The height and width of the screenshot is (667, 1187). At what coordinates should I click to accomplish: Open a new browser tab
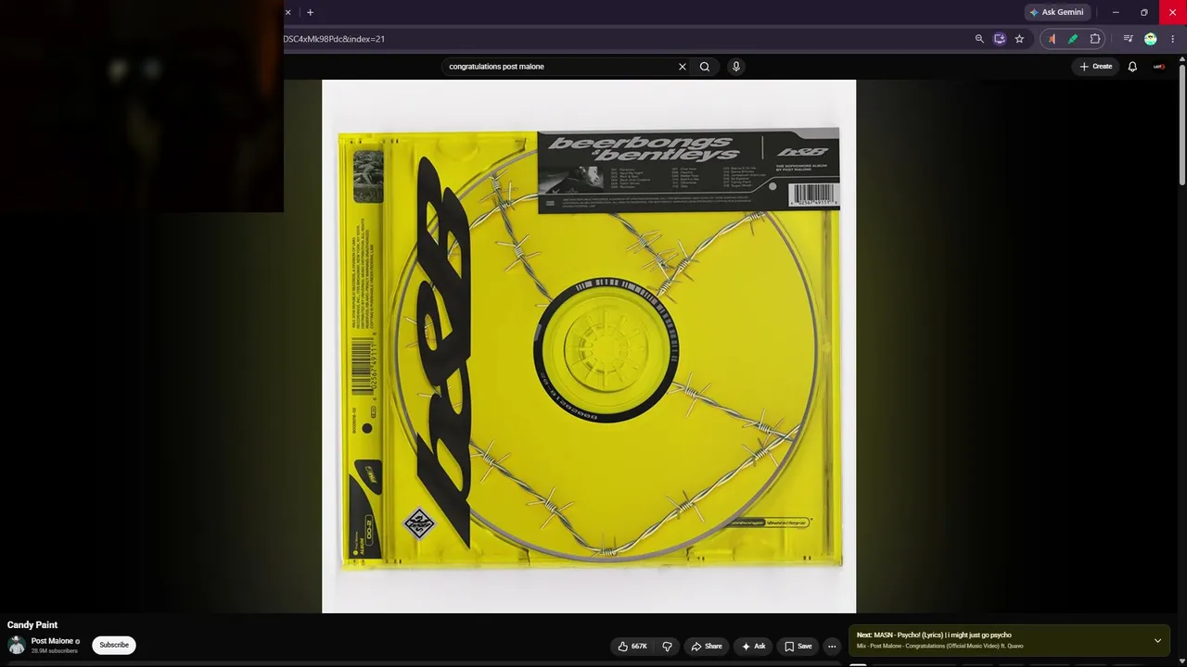click(310, 12)
